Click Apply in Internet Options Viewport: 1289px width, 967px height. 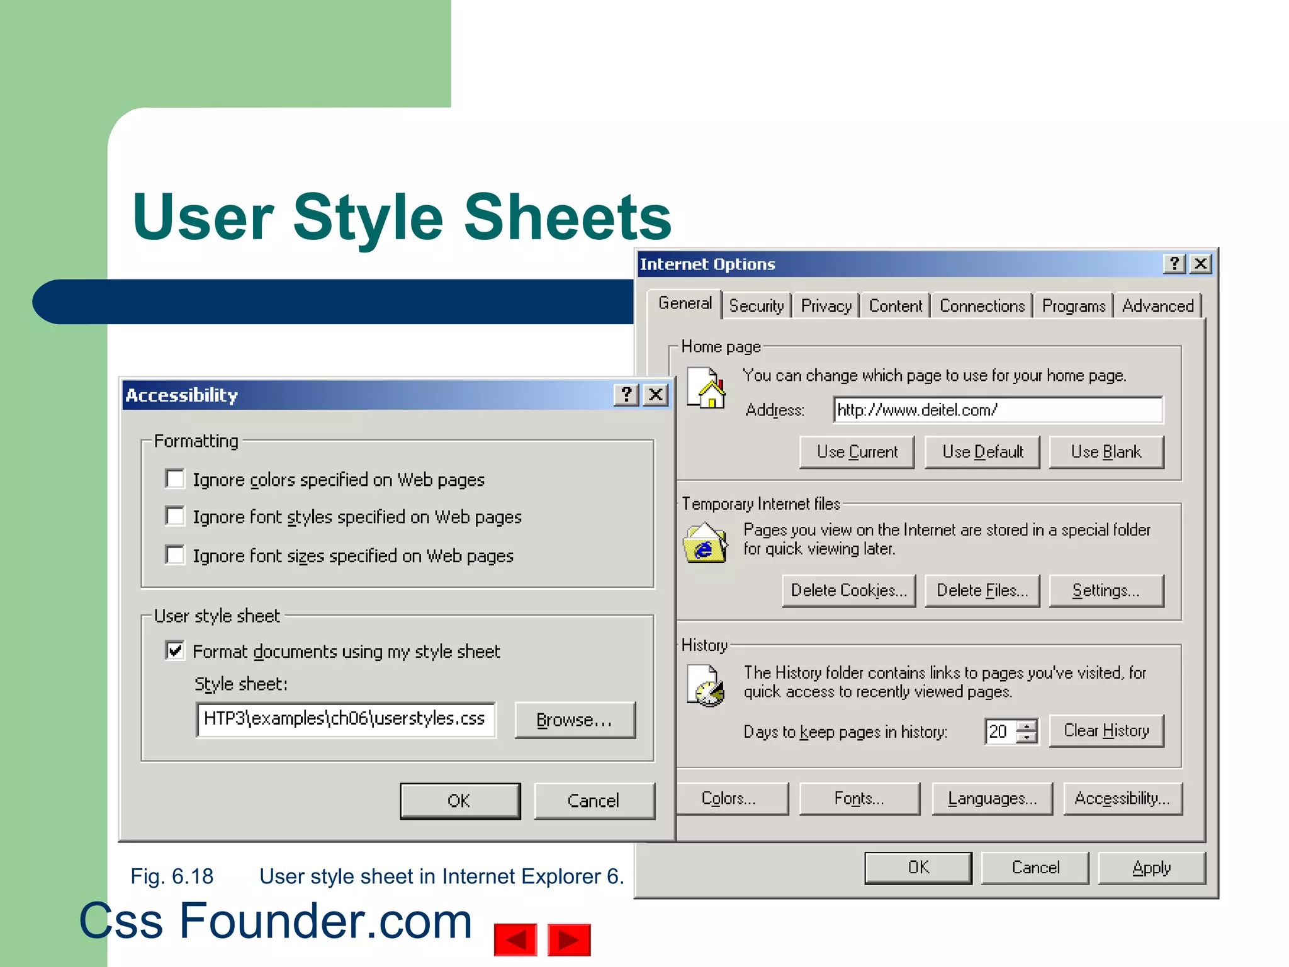pyautogui.click(x=1152, y=868)
